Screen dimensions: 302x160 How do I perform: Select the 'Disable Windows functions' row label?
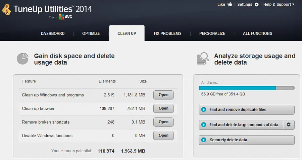click(x=47, y=136)
